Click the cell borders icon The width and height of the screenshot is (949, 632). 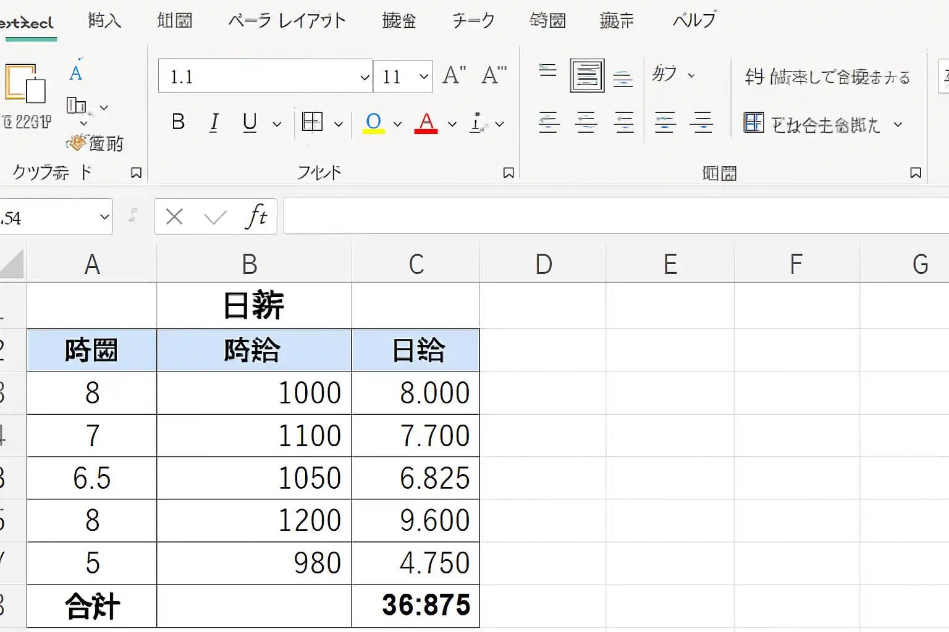tap(313, 122)
